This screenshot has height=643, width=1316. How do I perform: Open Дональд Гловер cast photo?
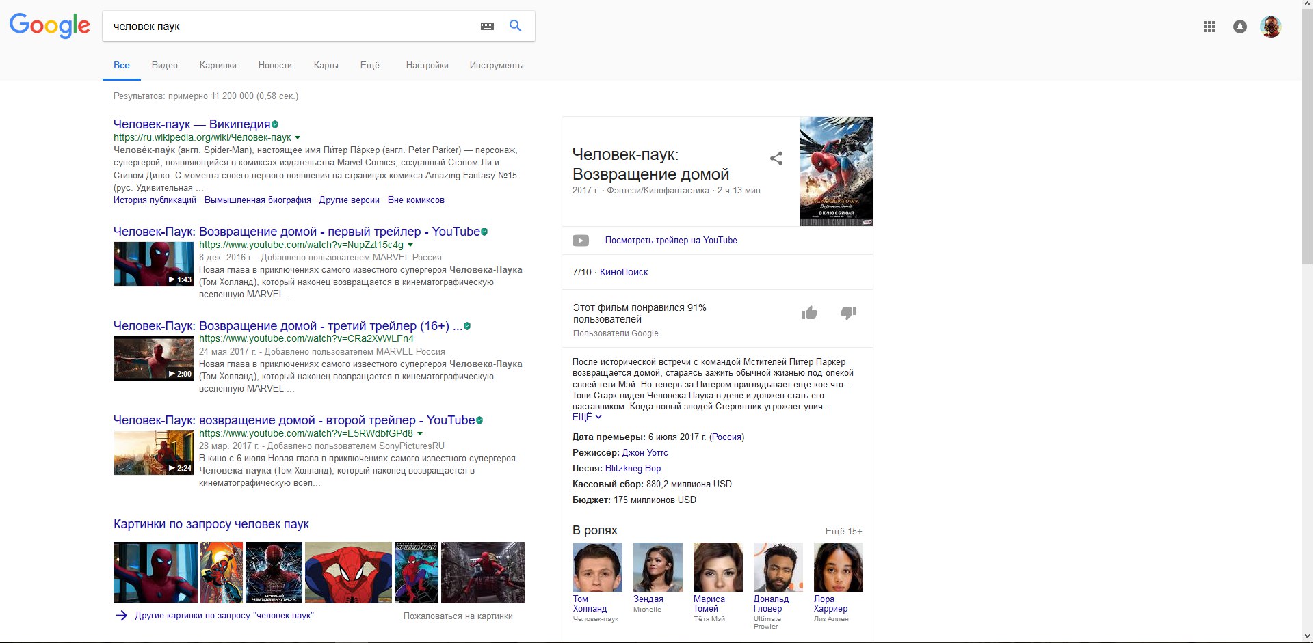pos(778,567)
